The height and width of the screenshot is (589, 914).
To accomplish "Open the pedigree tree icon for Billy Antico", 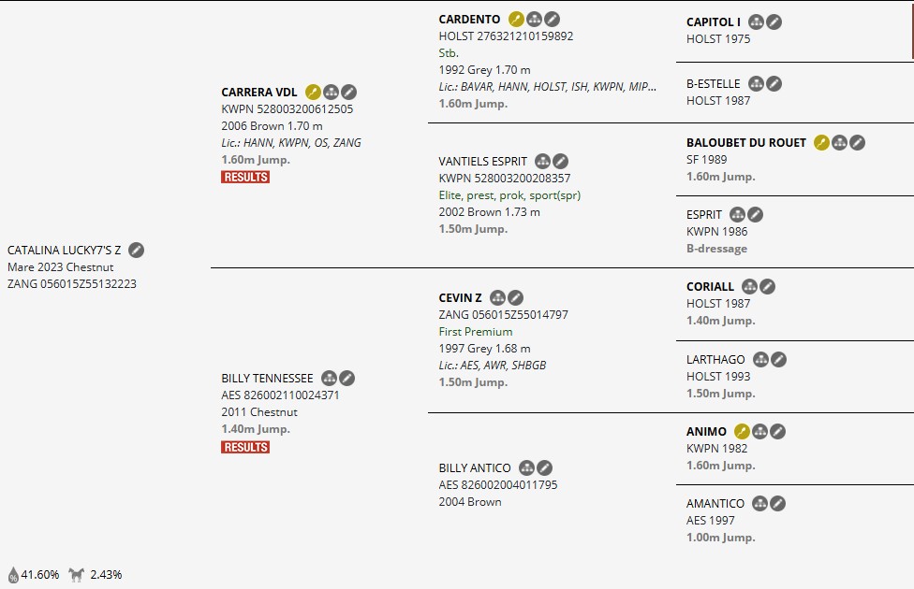I will click(x=526, y=467).
